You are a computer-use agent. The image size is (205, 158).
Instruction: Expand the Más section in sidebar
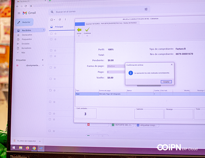[23, 53]
